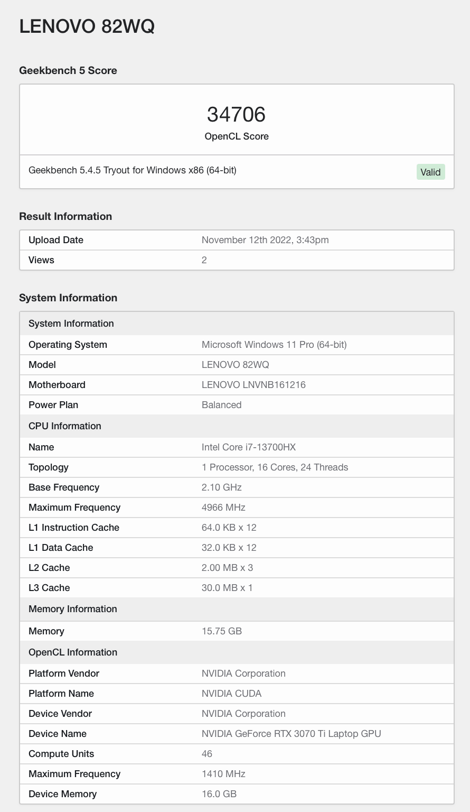Click Platform Vendor value NVIDIA Corporation
470x812 pixels.
243,673
